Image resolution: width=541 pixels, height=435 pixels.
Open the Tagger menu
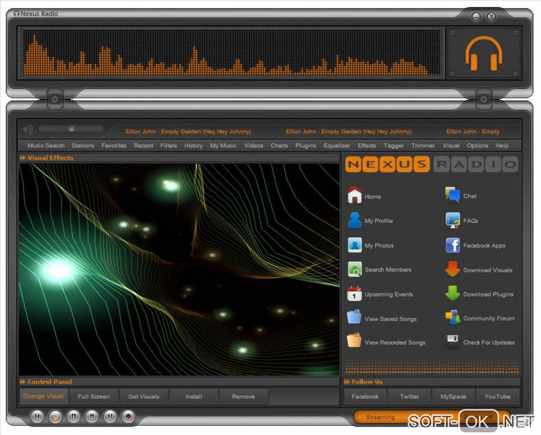(x=394, y=145)
